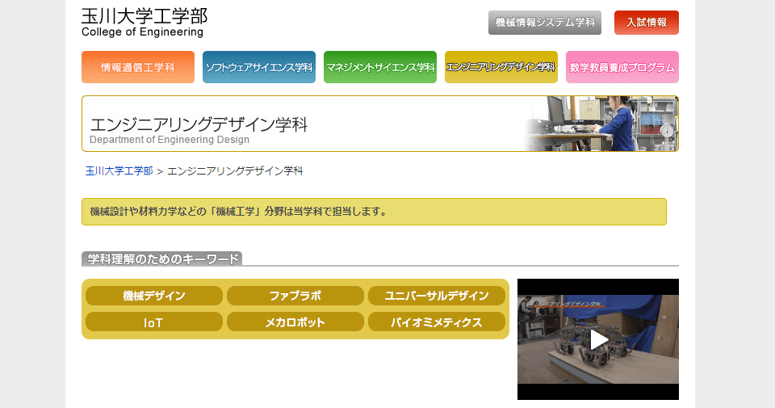
Task: Select the 情報通信工学科 orange tab
Action: [138, 67]
